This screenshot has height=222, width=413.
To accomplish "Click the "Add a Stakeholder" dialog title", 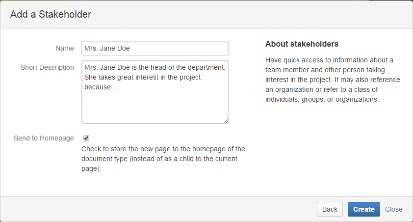I will click(x=51, y=14).
